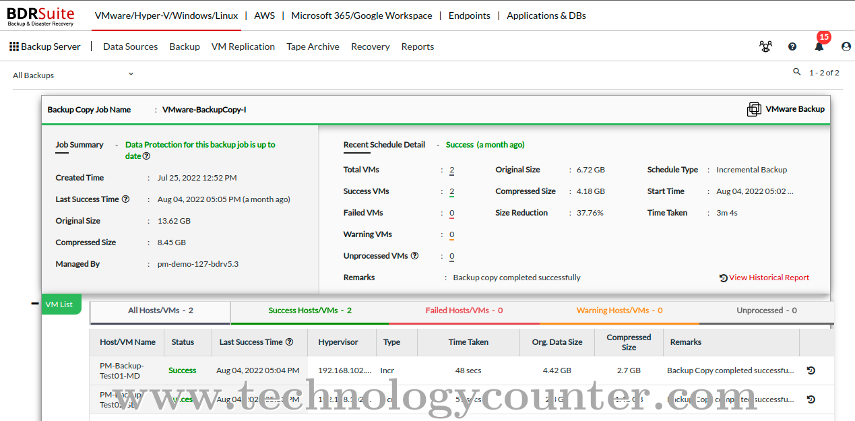Click the user management group icon
Viewport: 855px width, 421px height.
(x=765, y=46)
